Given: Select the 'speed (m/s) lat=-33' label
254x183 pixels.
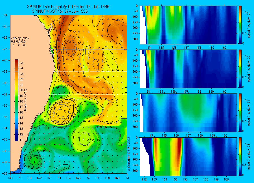Looking at the screenshot, I should [249, 157].
